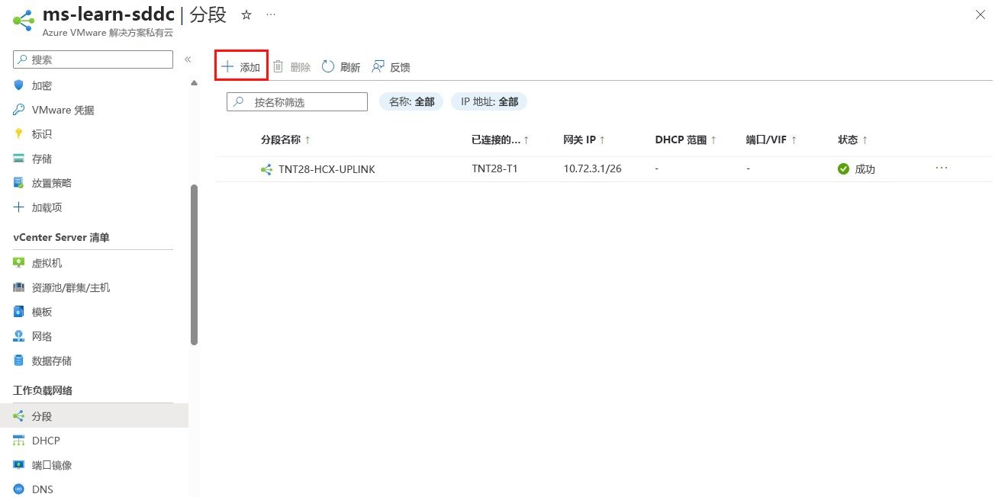Click the DNS sidebar icon
Image resolution: width=995 pixels, height=497 pixels.
[19, 489]
